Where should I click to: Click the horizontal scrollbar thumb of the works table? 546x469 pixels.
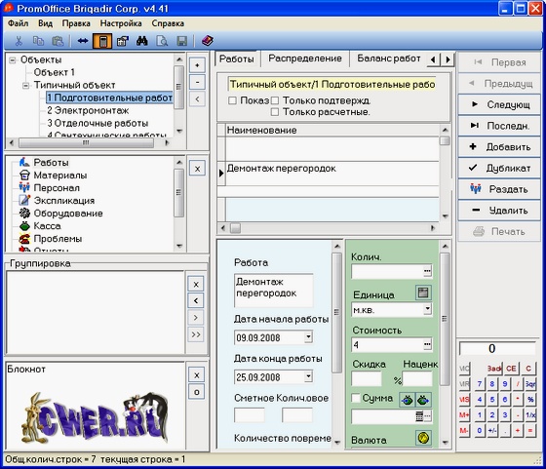tap(235, 228)
